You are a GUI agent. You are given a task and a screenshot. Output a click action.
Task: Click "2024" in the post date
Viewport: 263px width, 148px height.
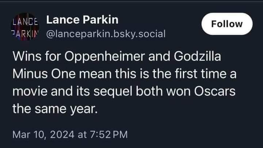click(61, 135)
